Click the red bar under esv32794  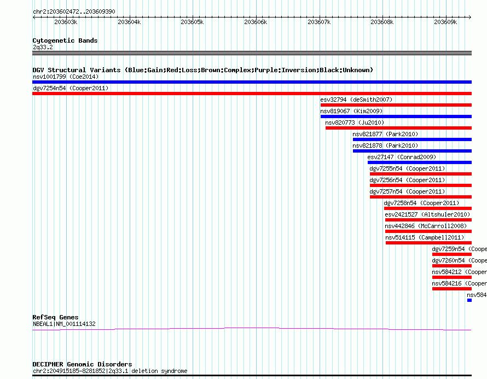pos(396,105)
